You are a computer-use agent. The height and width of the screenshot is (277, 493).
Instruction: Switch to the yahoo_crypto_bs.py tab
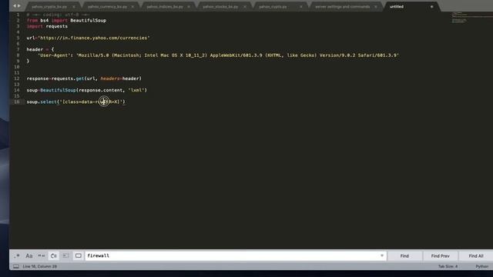[49, 7]
